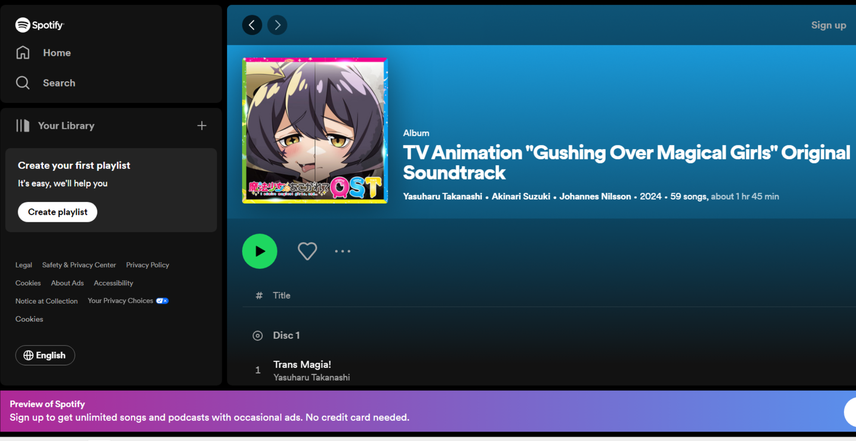Open the Privacy Policy link

click(x=147, y=265)
